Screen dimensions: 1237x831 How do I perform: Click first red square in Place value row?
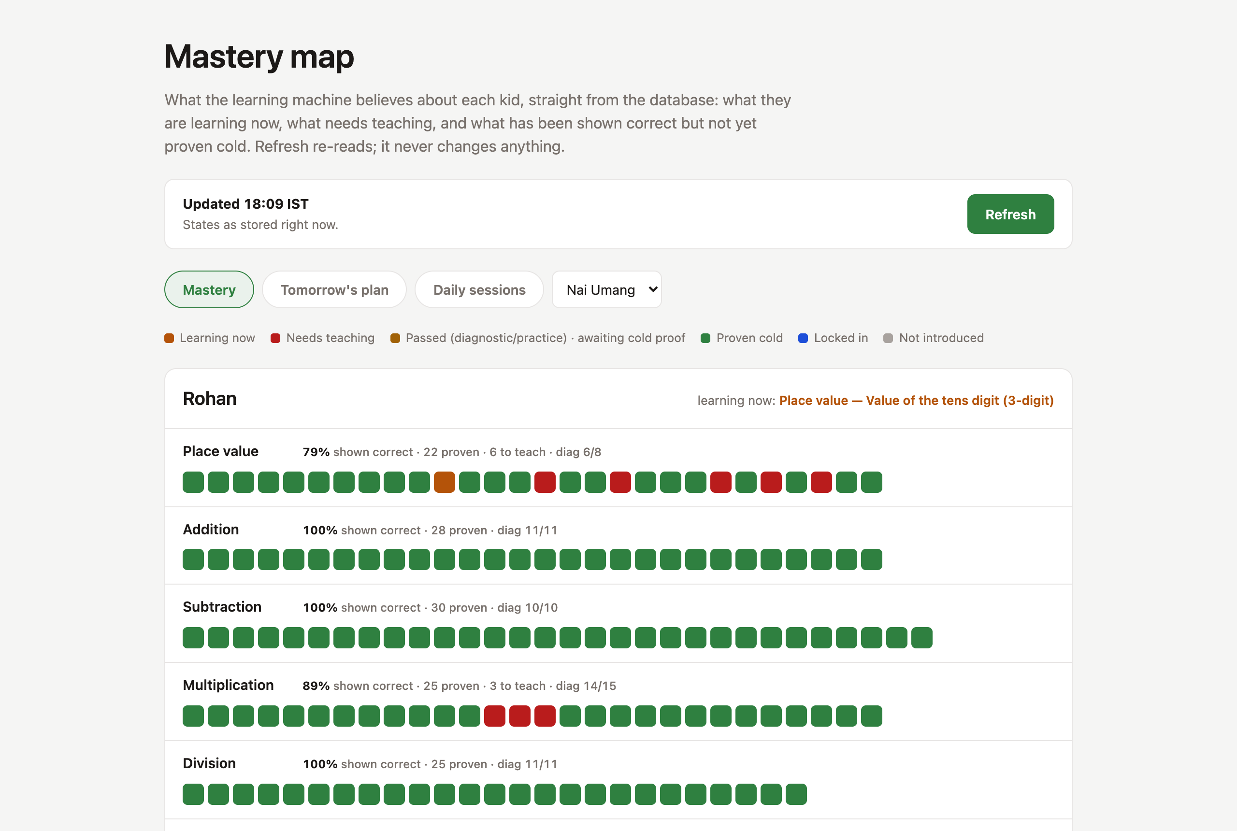(545, 482)
